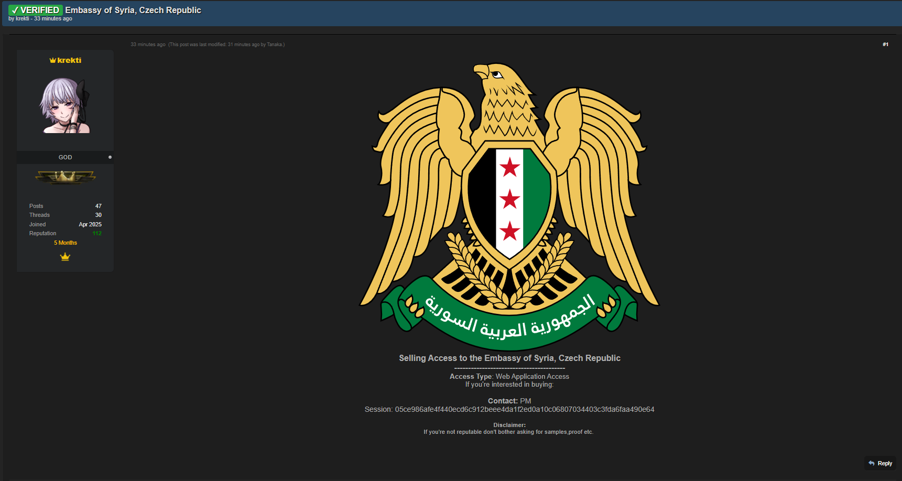The image size is (902, 481).
Task: View the reputation score 112
Action: tap(97, 233)
